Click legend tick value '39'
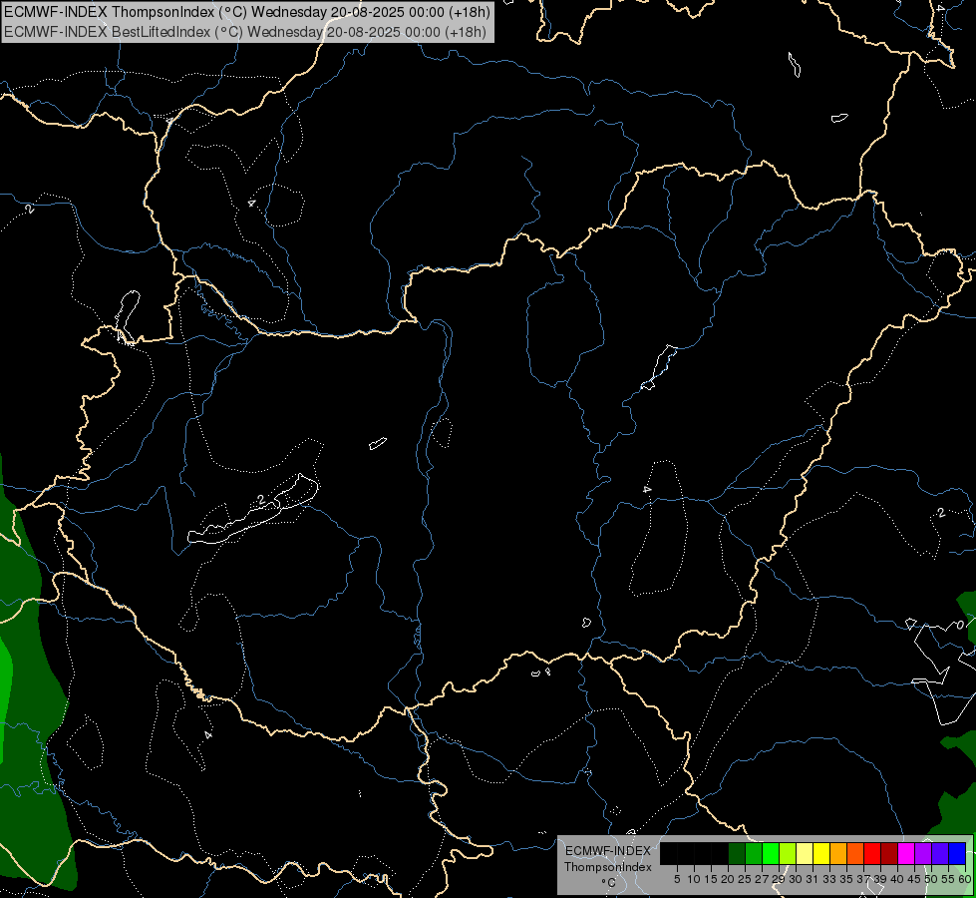976x898 pixels. (x=879, y=879)
